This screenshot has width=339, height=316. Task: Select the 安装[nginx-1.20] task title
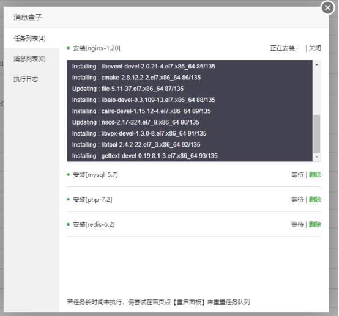point(97,48)
